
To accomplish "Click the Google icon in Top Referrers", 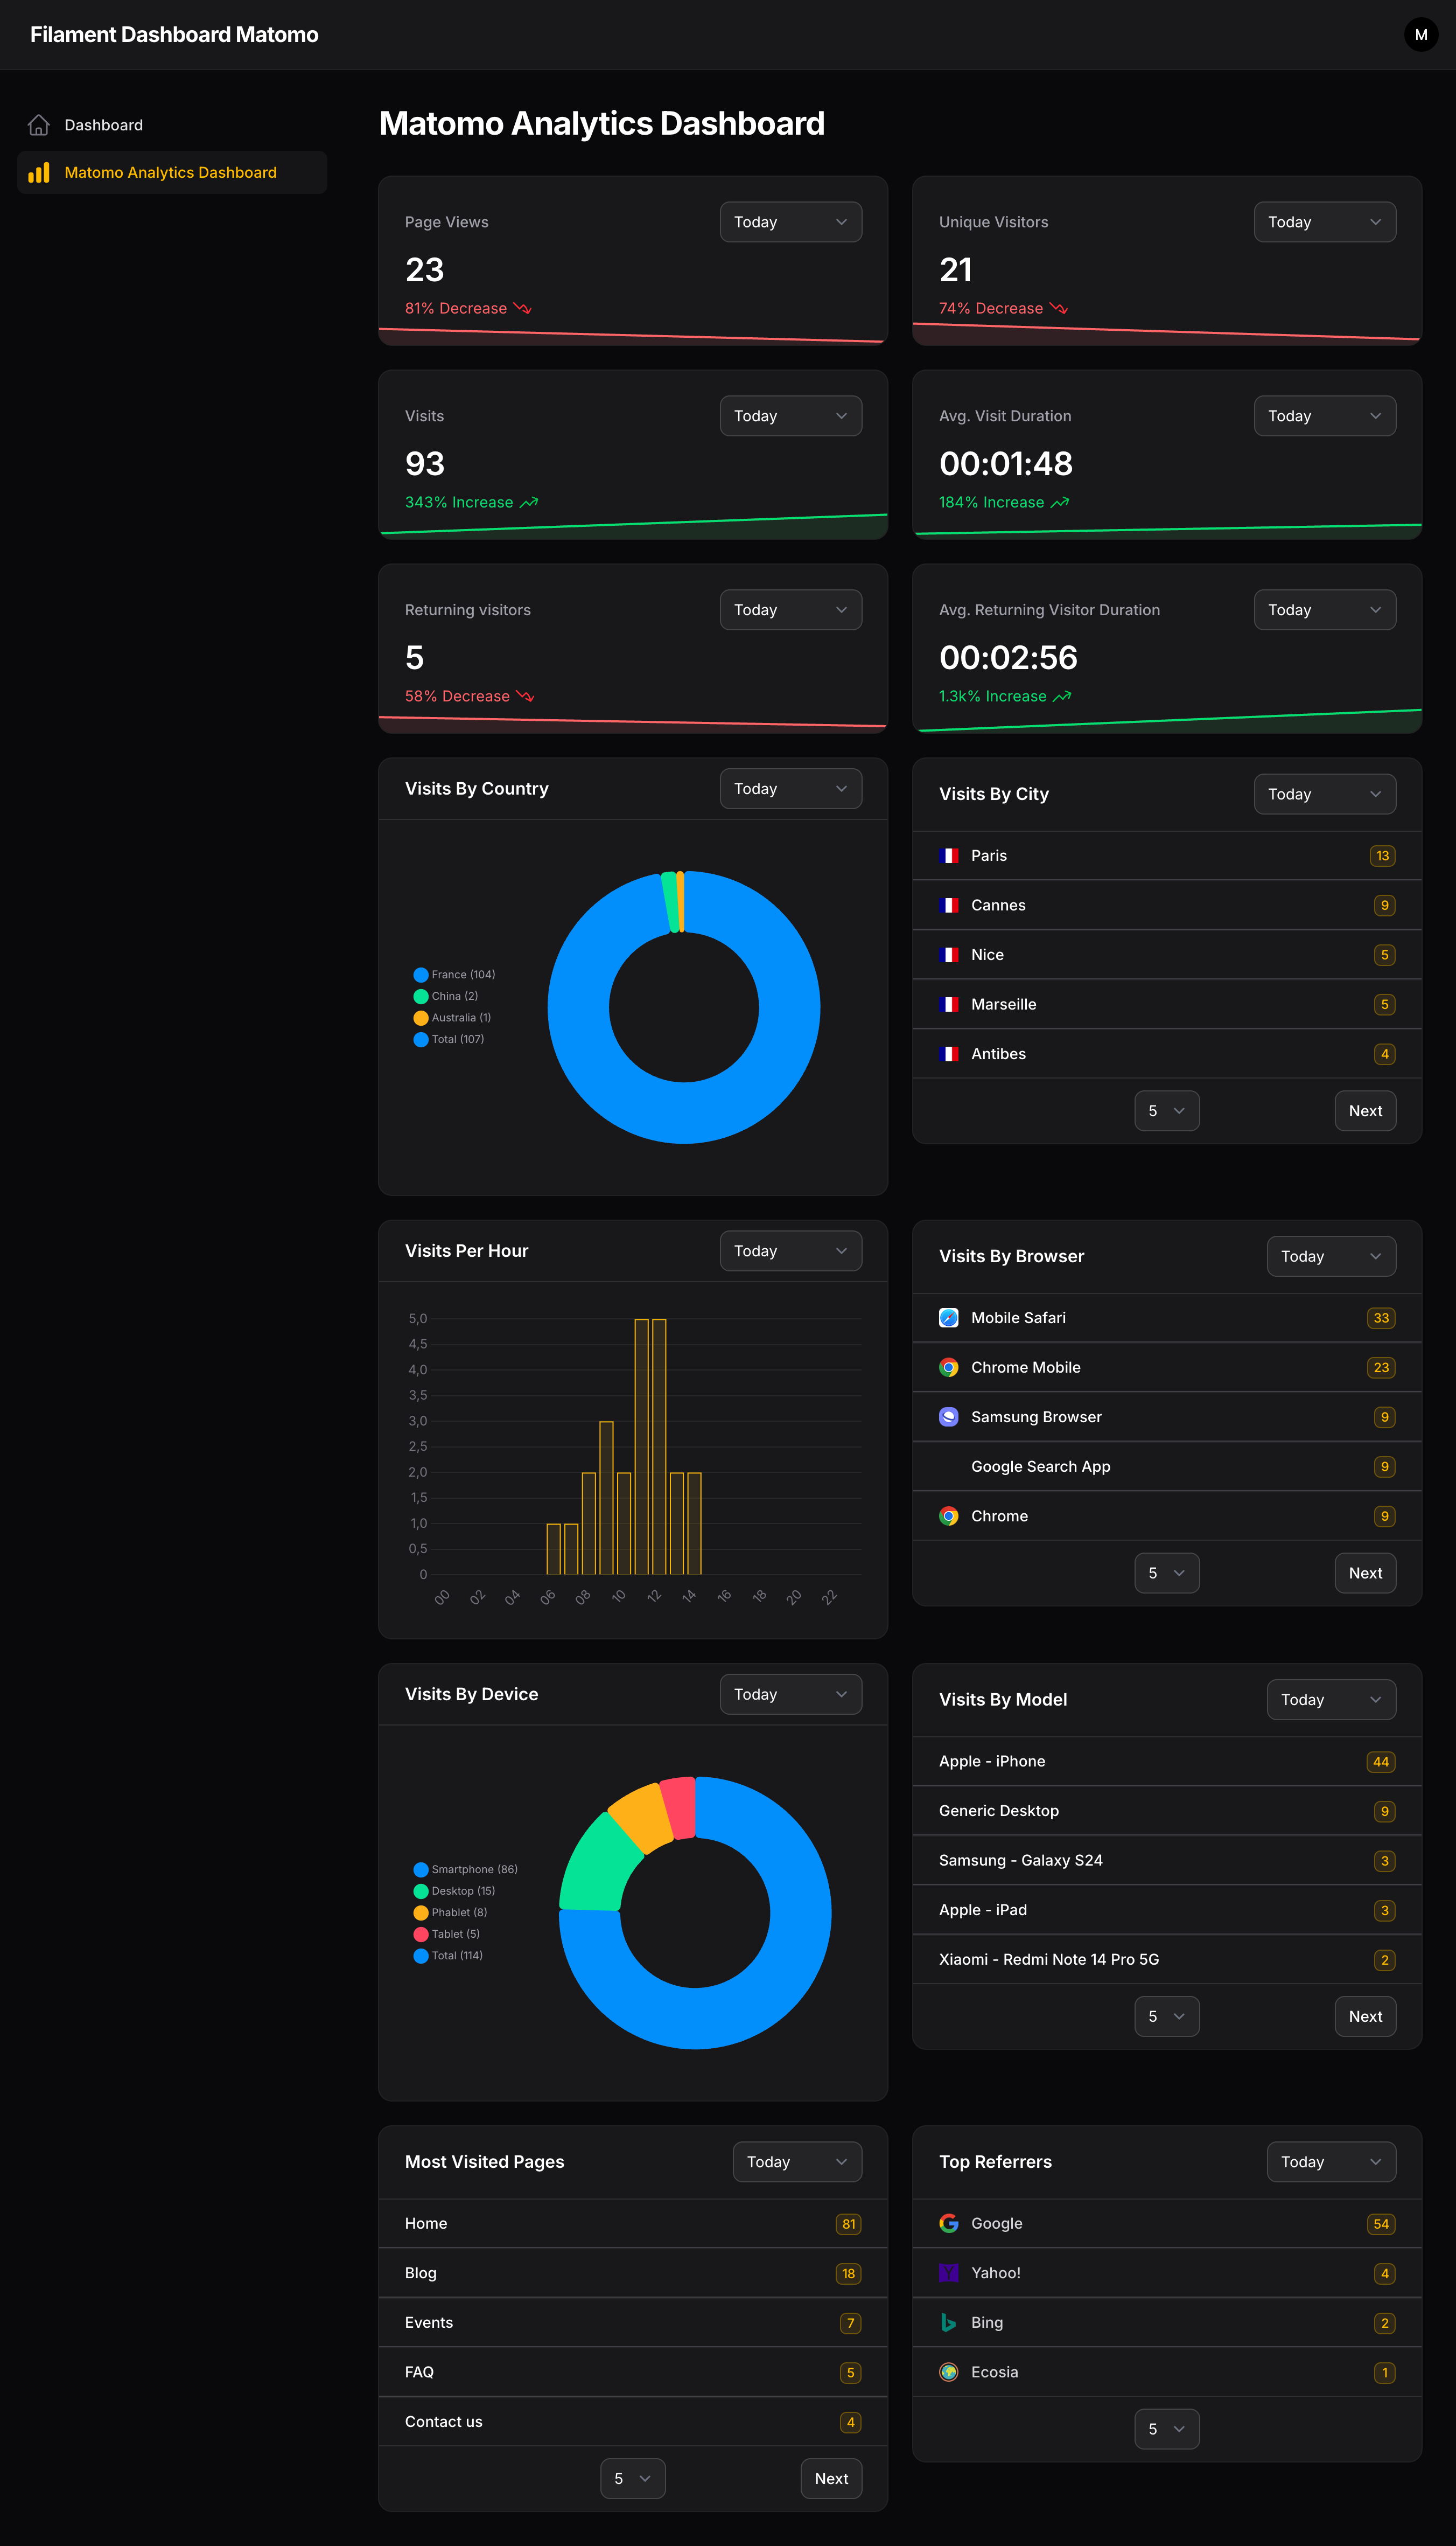I will click(x=948, y=2223).
